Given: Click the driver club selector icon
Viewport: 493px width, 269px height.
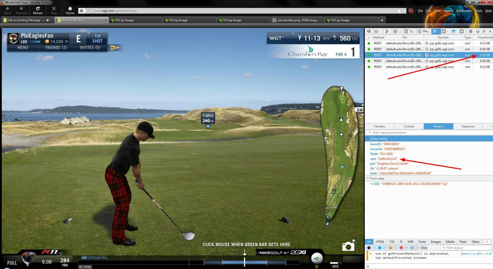Looking at the screenshot, I should pyautogui.click(x=29, y=258).
